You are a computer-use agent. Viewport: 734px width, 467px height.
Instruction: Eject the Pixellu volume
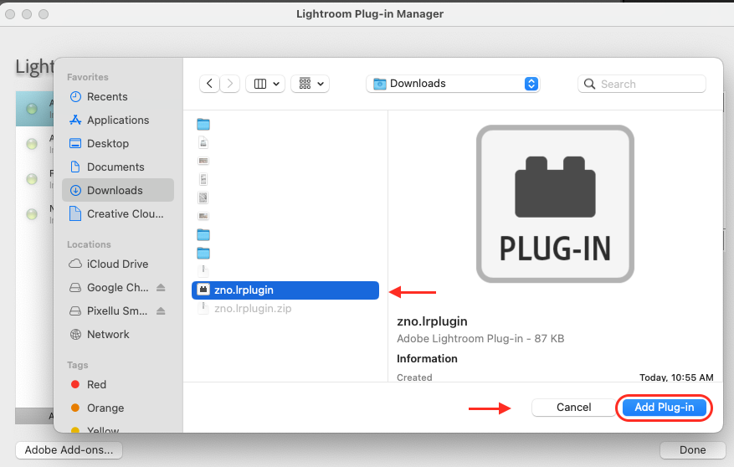(x=161, y=310)
